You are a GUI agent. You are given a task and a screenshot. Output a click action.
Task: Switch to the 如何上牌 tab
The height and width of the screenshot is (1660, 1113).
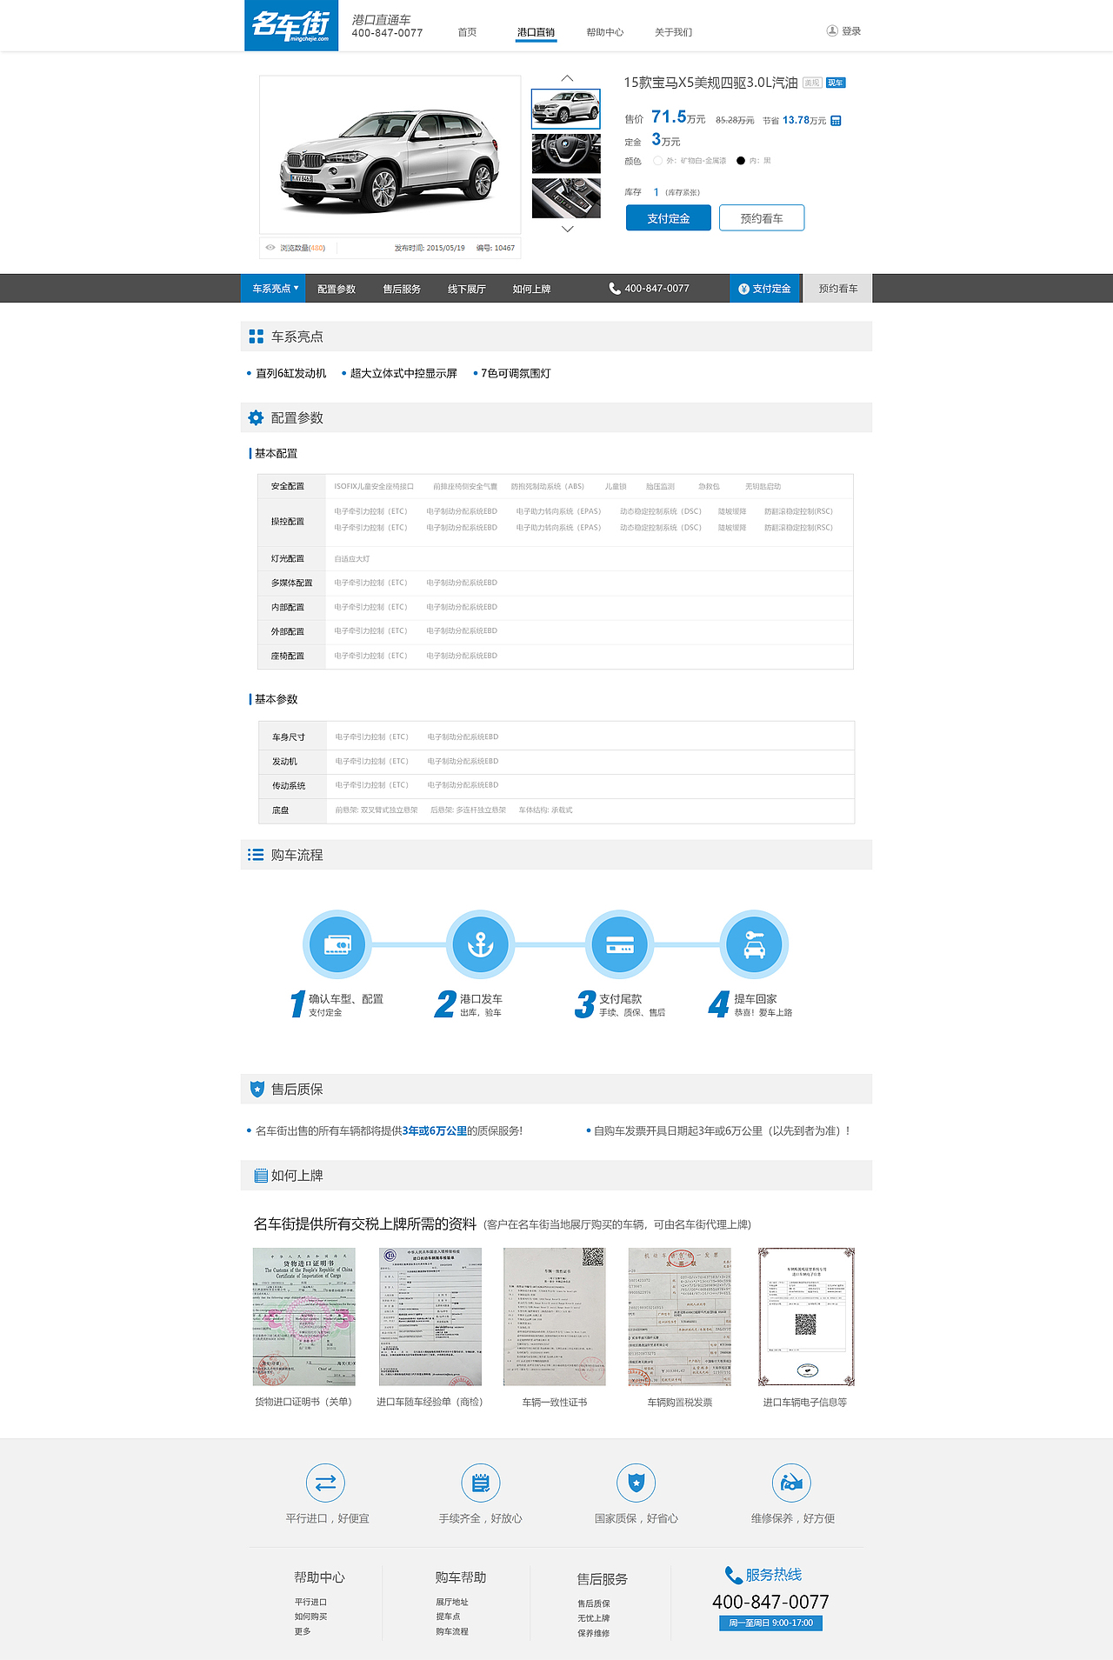click(x=531, y=289)
